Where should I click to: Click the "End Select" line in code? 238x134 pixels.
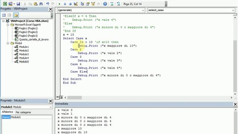[x=72, y=79]
